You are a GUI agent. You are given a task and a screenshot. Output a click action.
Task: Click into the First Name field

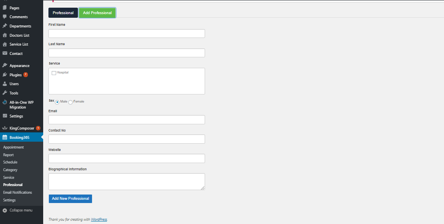127,33
